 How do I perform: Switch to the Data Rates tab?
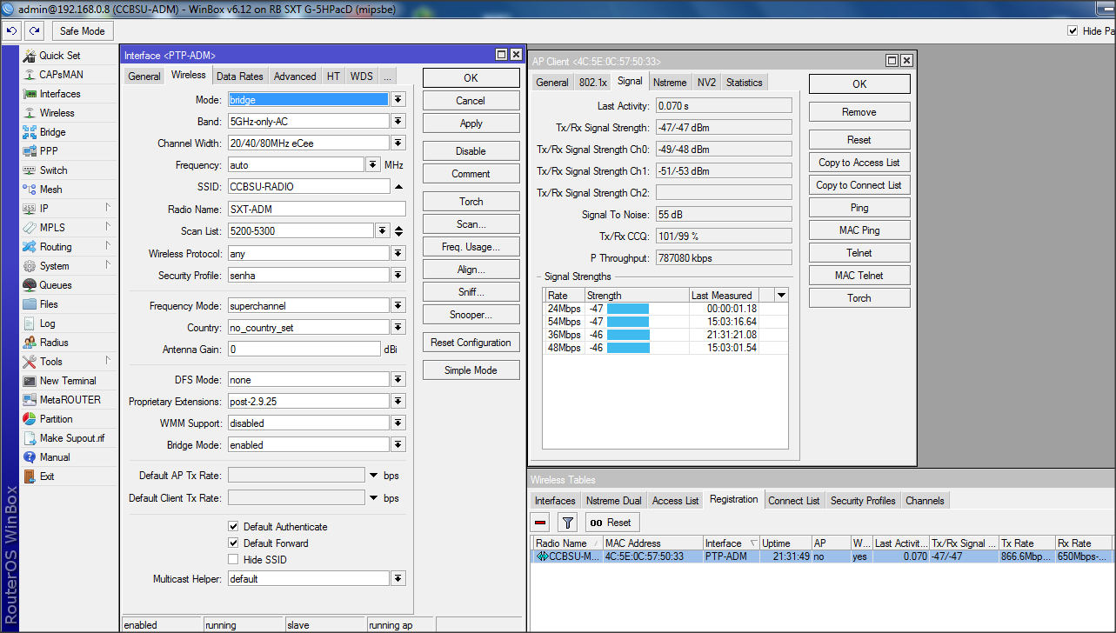[239, 77]
